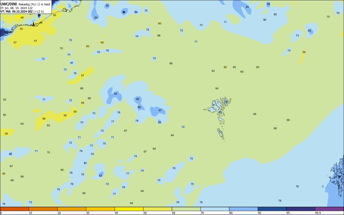The width and height of the screenshot is (344, 215).
Task: Select the purple legend band above 99.9
Action: 329,209
